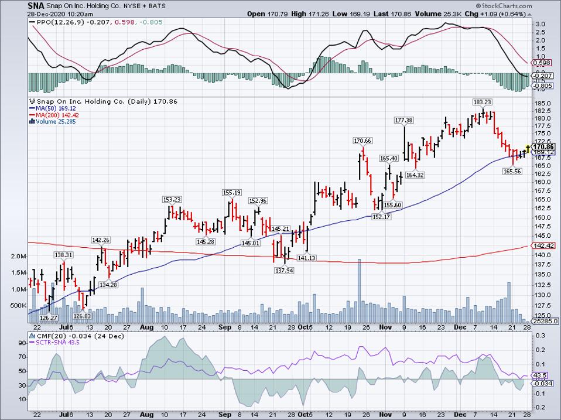This screenshot has height=420, width=561.
Task: Click the 134.28 price label
Action: coord(109,285)
